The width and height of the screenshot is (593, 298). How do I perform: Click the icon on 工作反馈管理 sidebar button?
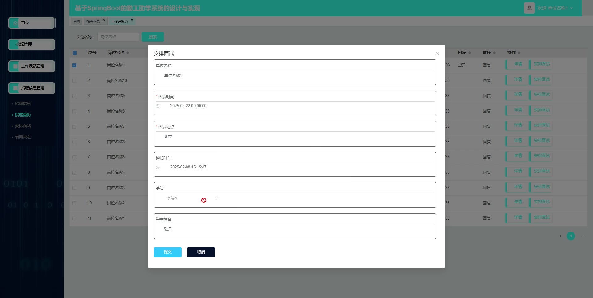tap(15, 66)
